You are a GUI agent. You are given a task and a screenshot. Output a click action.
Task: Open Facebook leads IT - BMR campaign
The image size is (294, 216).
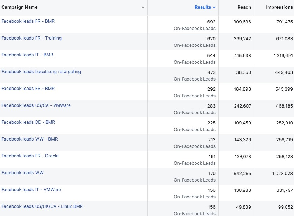click(x=27, y=55)
